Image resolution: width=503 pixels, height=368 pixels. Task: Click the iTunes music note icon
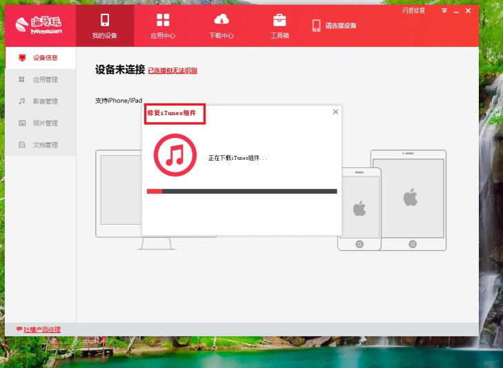coord(175,155)
